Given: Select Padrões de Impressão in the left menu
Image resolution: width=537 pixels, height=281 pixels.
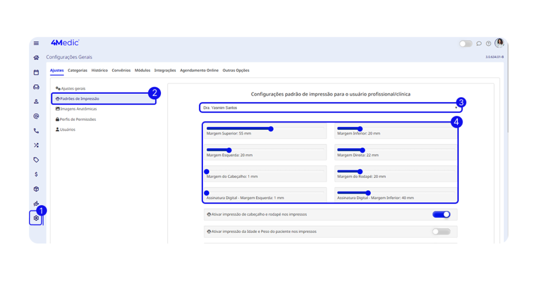Looking at the screenshot, I should click(80, 98).
